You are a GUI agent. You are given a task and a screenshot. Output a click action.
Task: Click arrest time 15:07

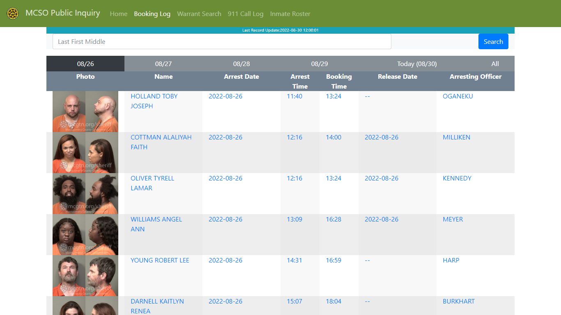pyautogui.click(x=294, y=301)
